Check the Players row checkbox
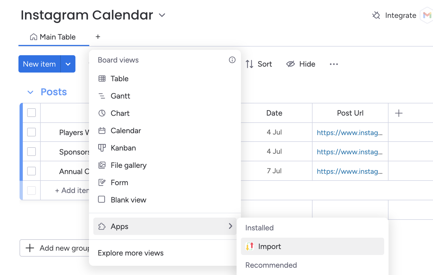 click(31, 132)
